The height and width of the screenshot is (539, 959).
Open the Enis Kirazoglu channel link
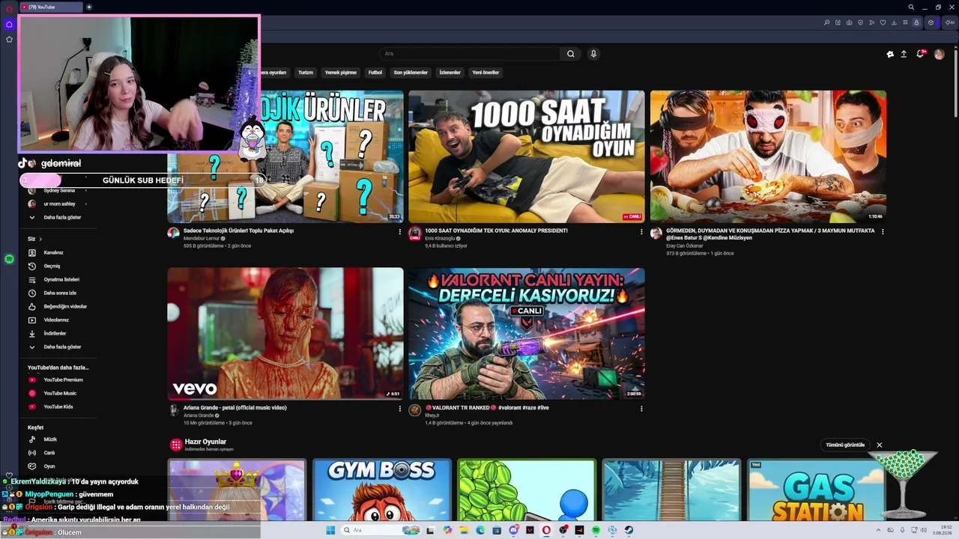pos(441,238)
